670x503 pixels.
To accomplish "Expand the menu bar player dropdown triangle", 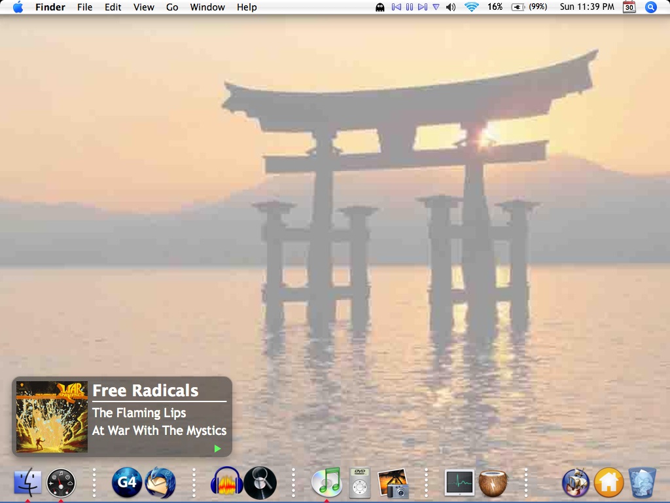I will click(x=436, y=7).
